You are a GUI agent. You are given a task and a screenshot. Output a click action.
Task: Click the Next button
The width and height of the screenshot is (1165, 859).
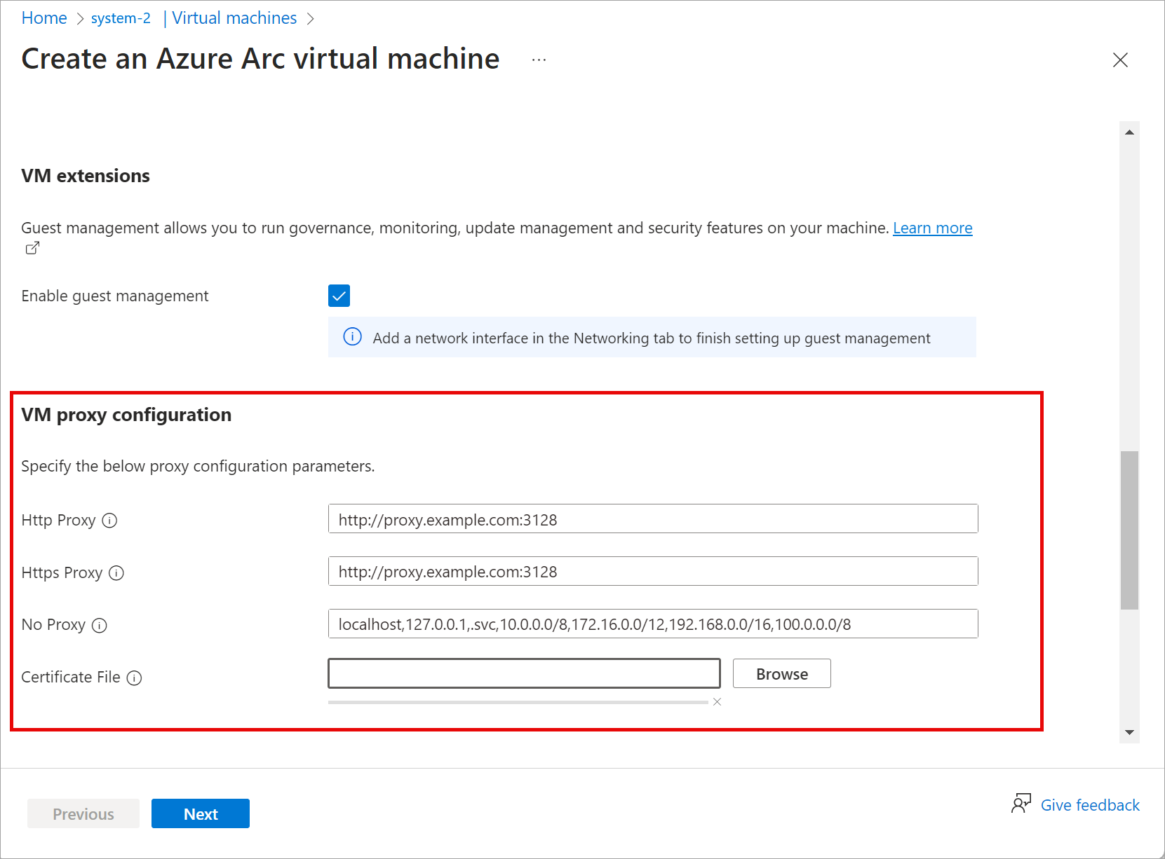200,813
